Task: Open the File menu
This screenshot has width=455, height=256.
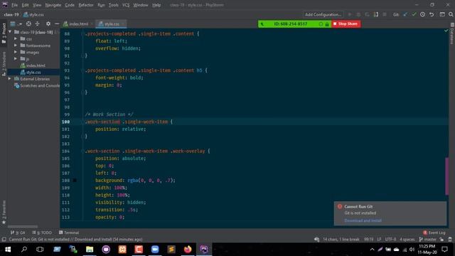Action: coord(14,5)
